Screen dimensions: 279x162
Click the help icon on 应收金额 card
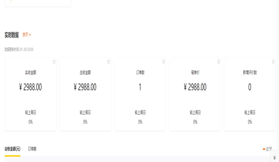coord(109,62)
